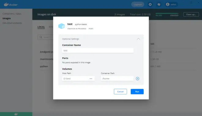Cancel the new container dialog
The width and height of the screenshot is (202, 116).
point(120,92)
